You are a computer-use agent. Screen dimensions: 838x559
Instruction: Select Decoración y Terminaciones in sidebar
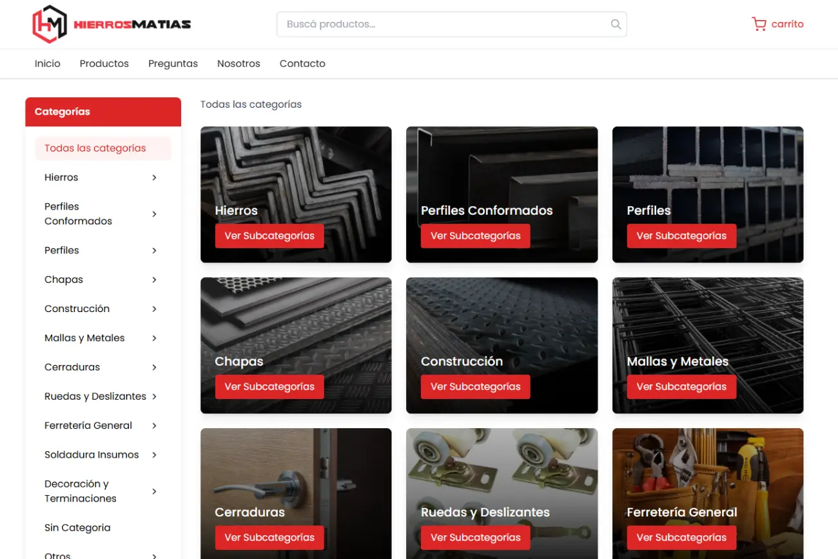click(81, 491)
